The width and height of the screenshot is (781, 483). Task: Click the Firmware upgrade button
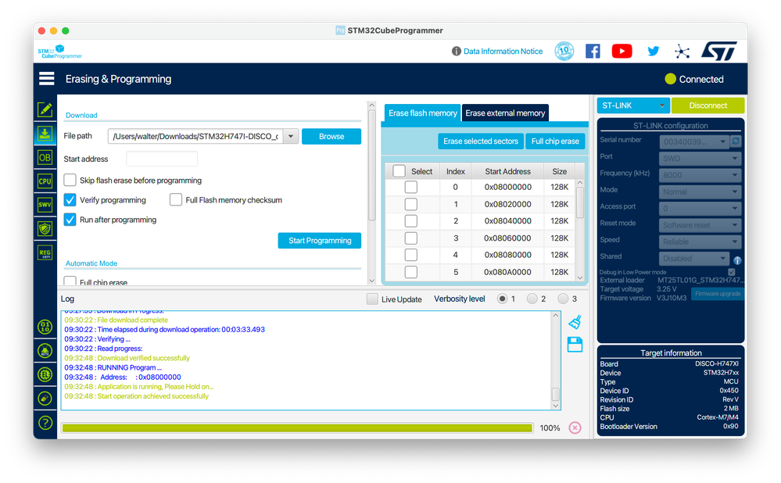pos(717,294)
